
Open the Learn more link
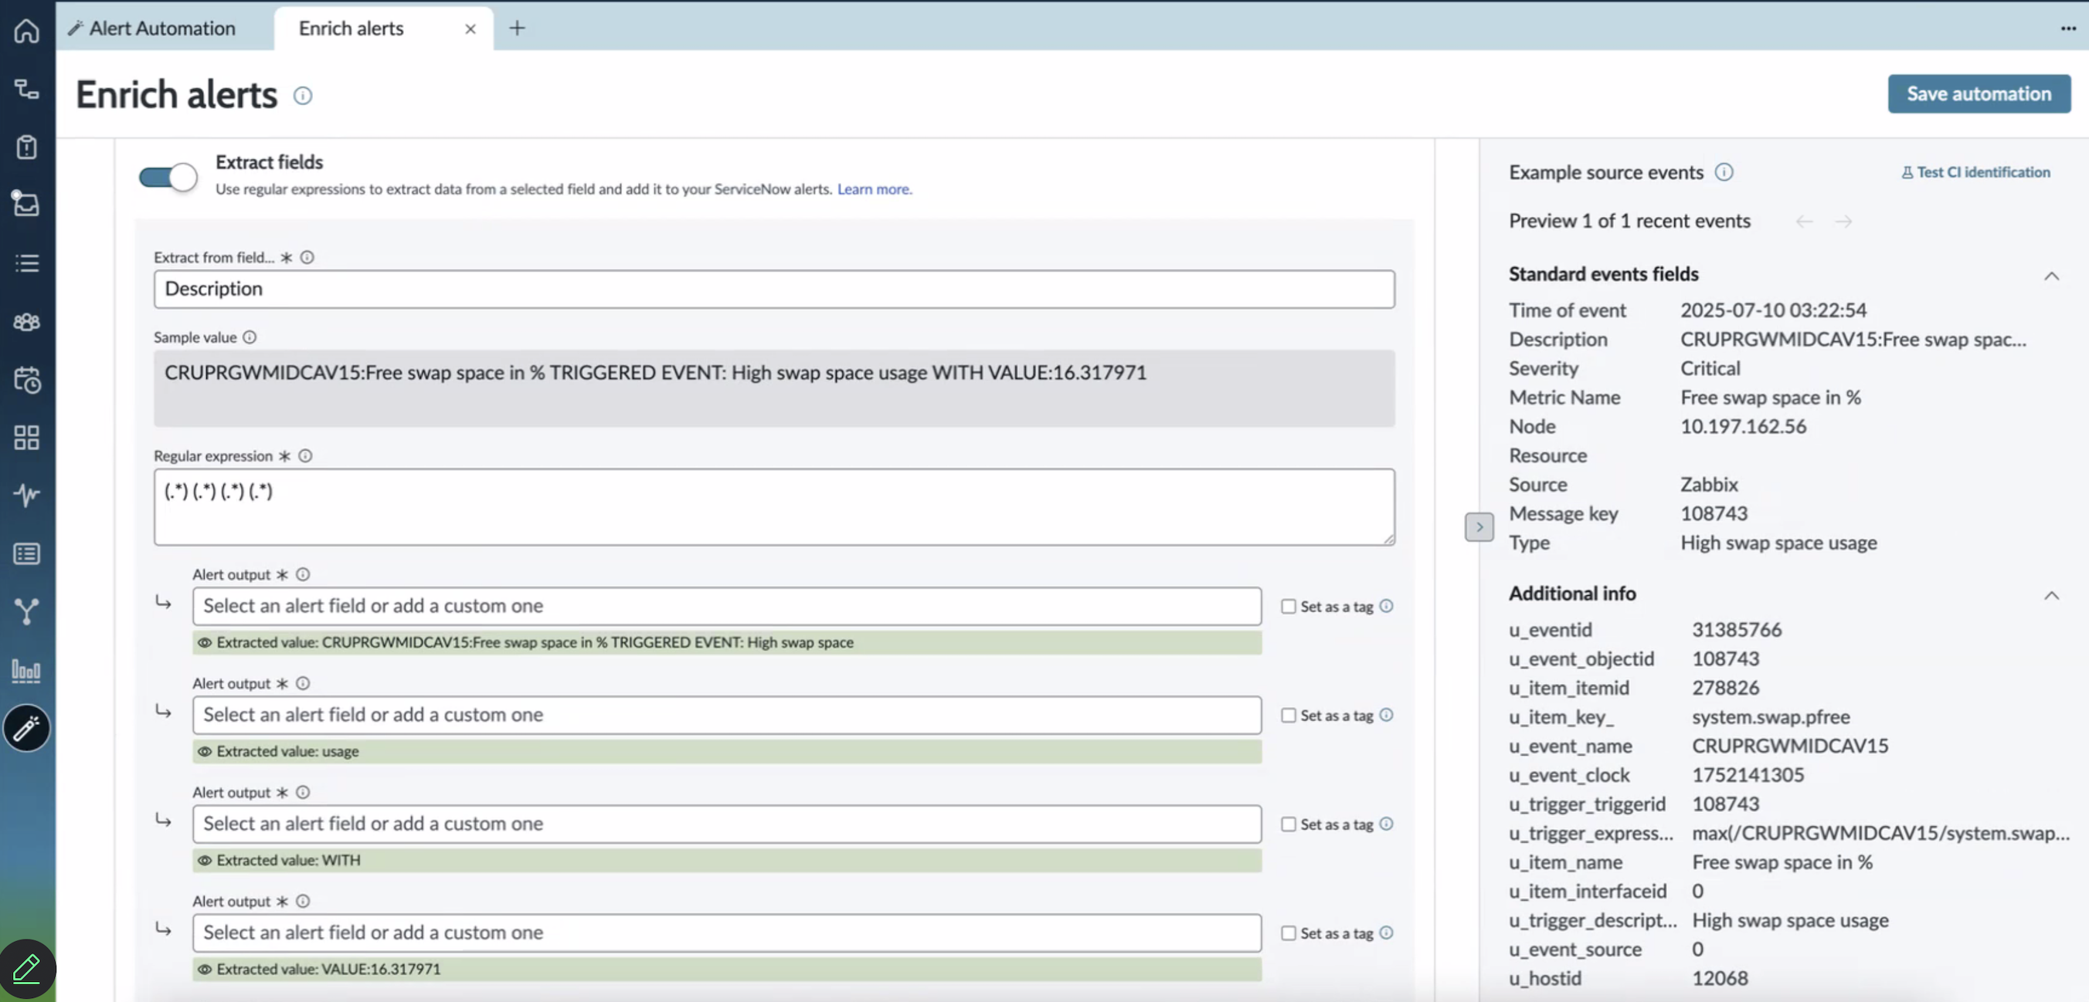pos(874,188)
